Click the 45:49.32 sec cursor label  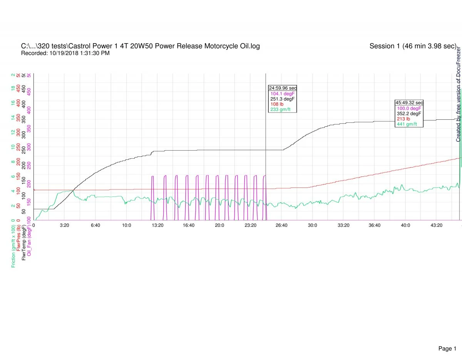tap(409, 103)
